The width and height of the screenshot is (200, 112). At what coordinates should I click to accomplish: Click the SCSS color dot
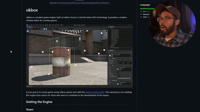pos(141,17)
